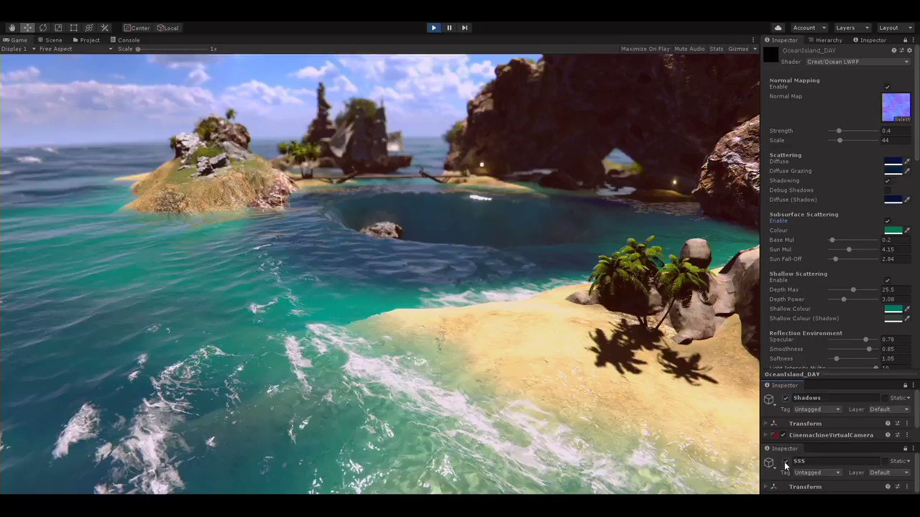Open the top Inspector panel's options menu
The image size is (920, 517).
tap(913, 40)
